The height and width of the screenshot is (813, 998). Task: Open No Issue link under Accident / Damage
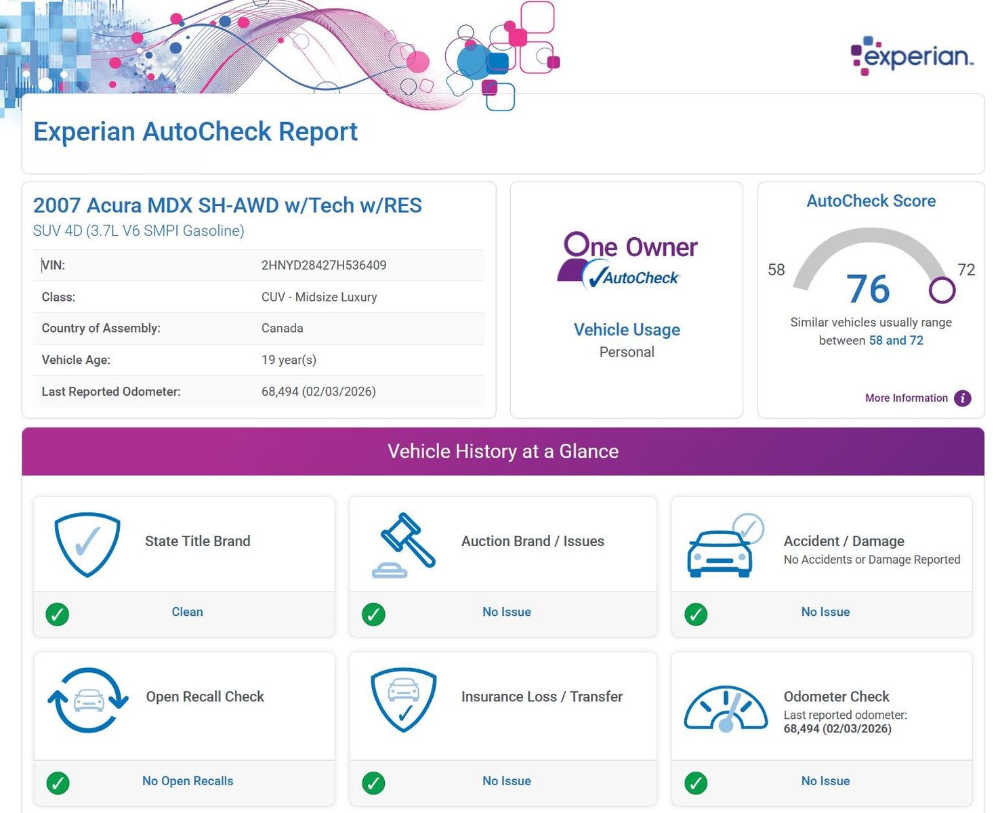coord(825,612)
